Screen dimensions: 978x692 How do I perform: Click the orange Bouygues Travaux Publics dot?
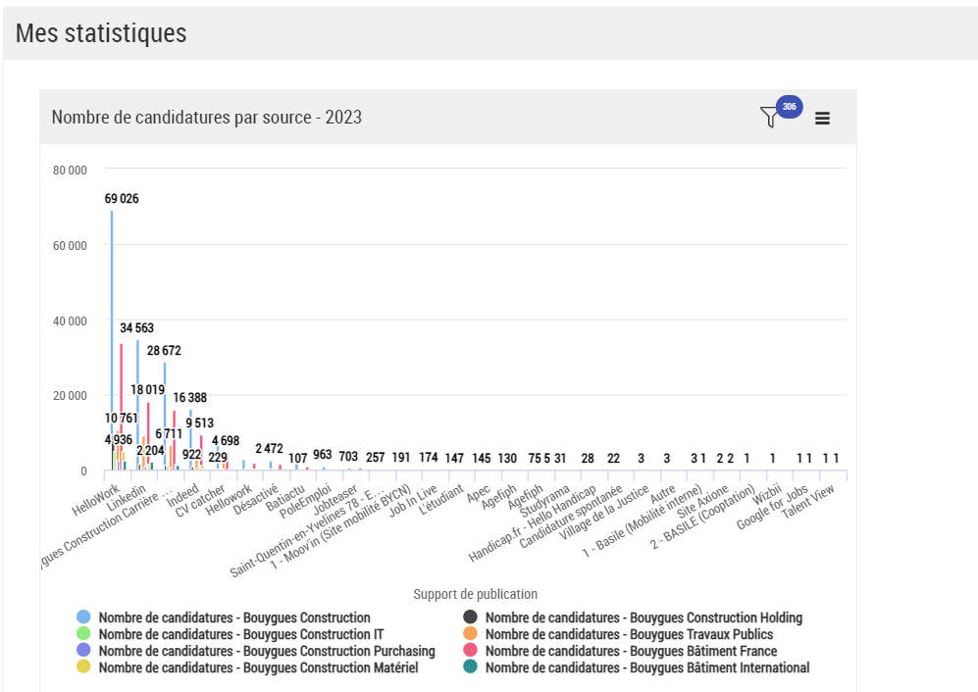click(x=470, y=634)
